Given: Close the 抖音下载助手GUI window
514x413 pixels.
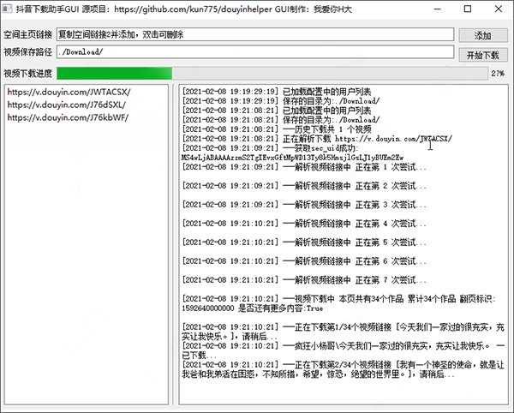Looking at the screenshot, I should click(x=499, y=9).
